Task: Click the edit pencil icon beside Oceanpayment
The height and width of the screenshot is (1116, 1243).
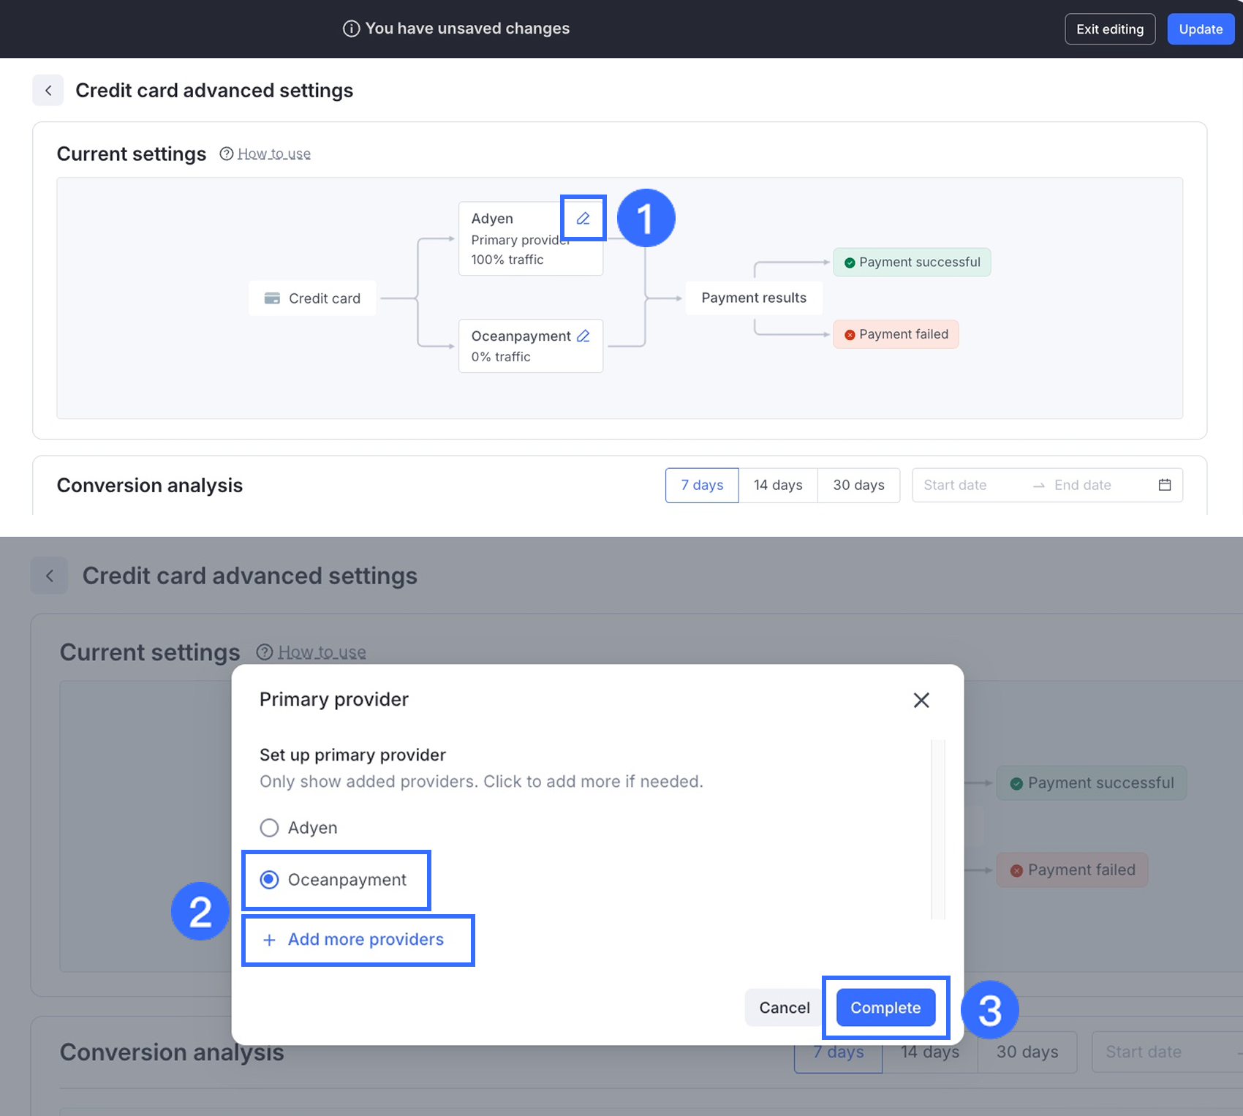Action: click(x=583, y=336)
